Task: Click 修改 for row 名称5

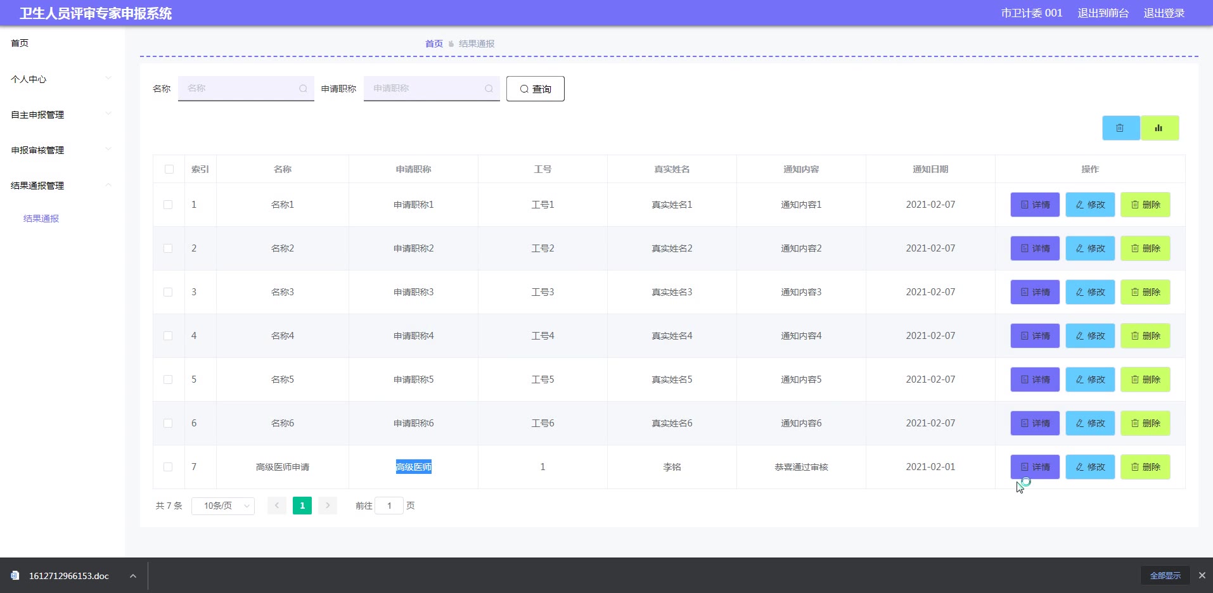Action: pos(1090,379)
